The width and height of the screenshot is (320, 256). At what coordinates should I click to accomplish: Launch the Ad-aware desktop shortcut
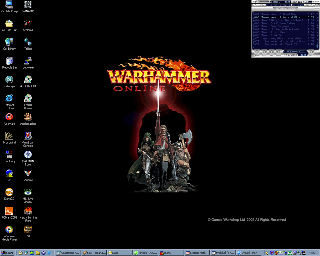point(9,119)
